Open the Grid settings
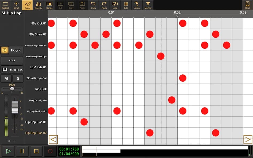This screenshot has width=253, height=158. 126,5
